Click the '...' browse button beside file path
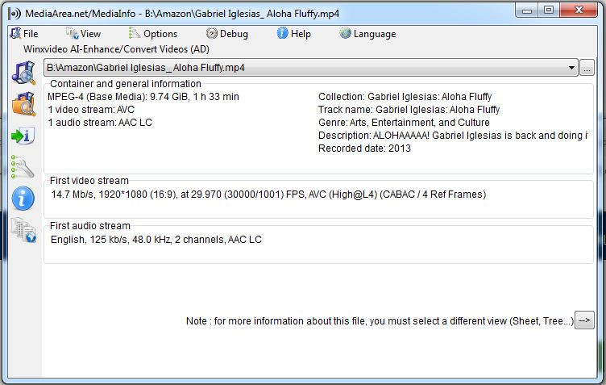Image resolution: width=606 pixels, height=385 pixels. pos(587,68)
